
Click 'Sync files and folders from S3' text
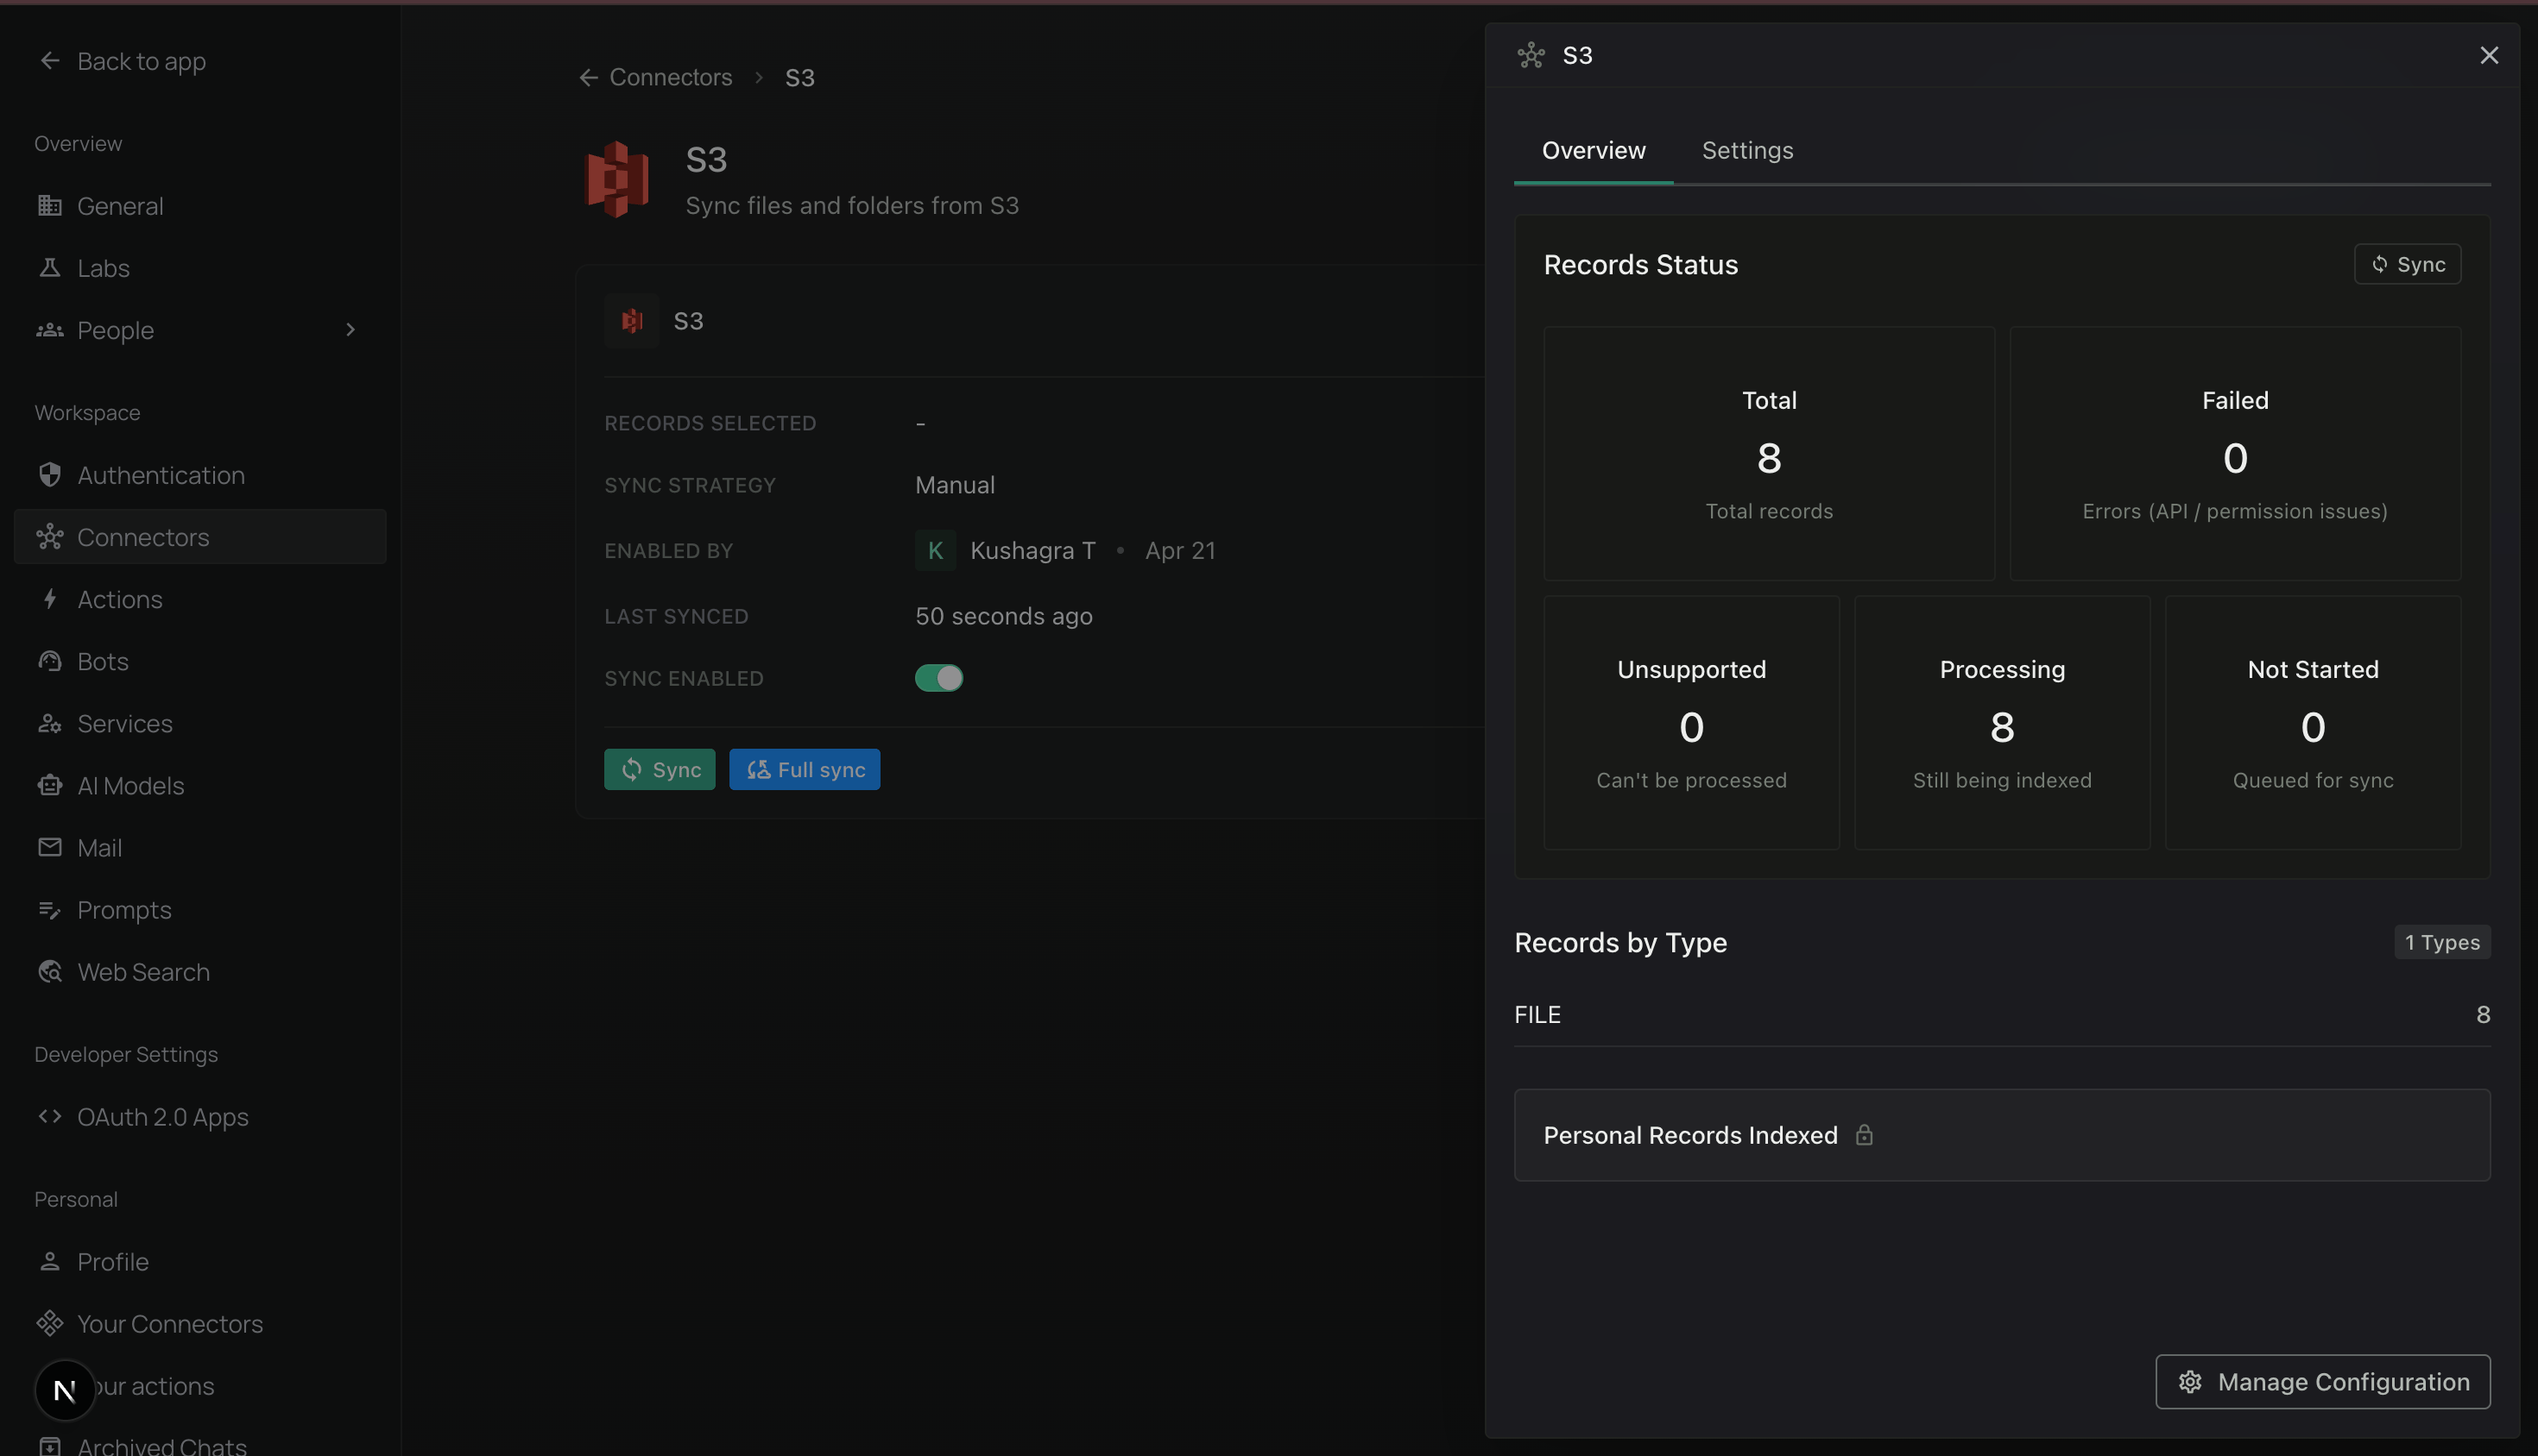[852, 205]
